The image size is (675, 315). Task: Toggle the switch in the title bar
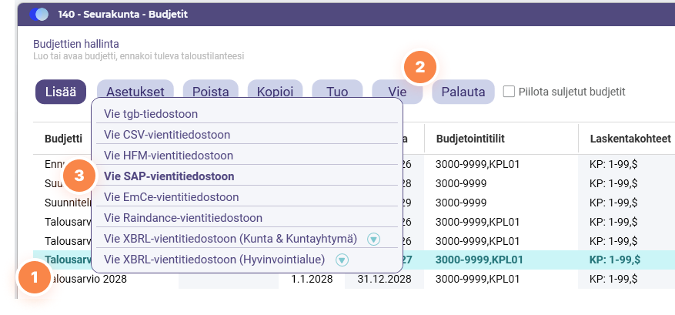[39, 15]
